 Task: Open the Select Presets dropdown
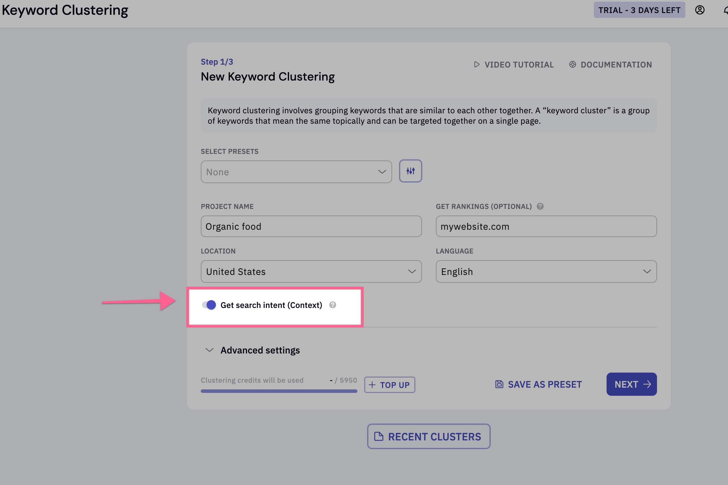click(296, 172)
